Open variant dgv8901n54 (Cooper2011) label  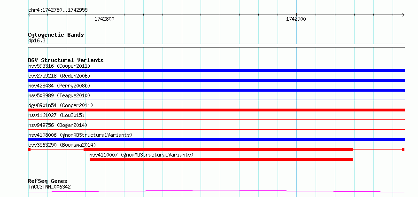(x=61, y=105)
